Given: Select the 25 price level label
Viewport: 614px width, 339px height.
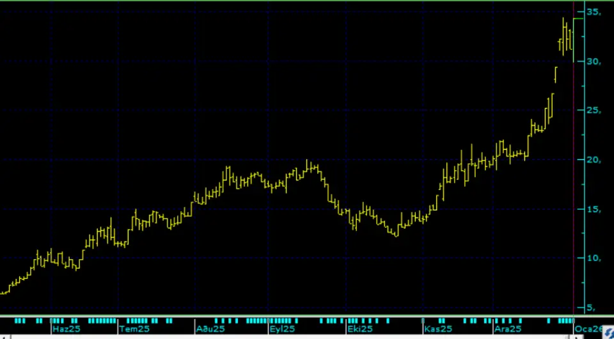Looking at the screenshot, I should pyautogui.click(x=593, y=111).
